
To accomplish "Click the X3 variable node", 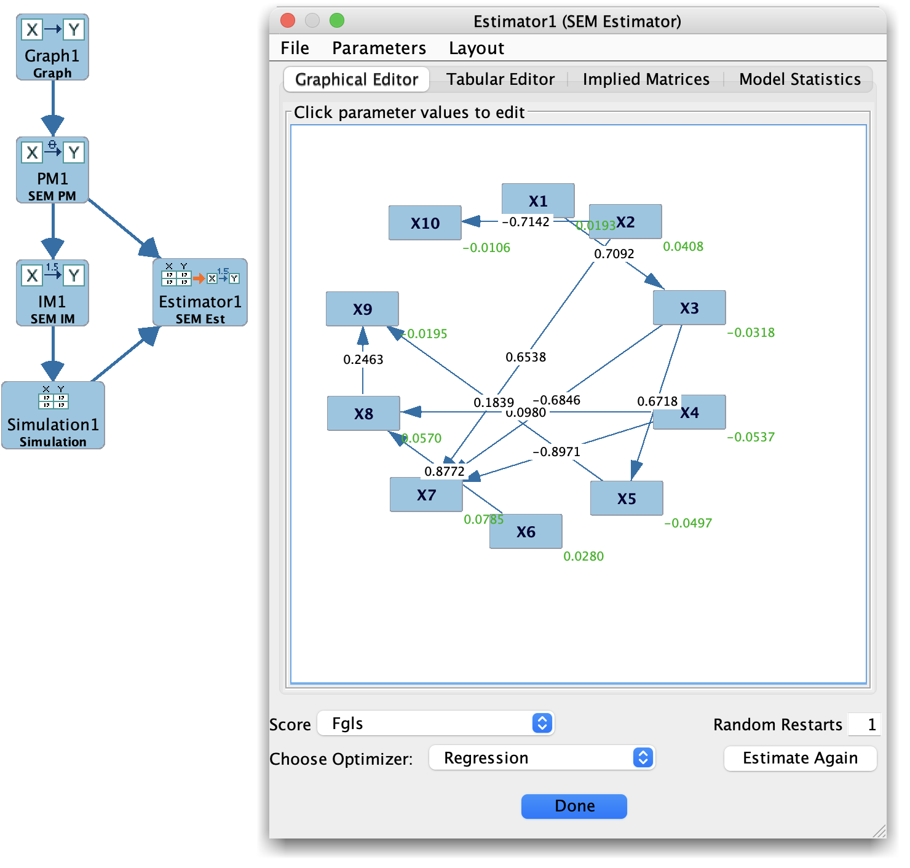I will tap(689, 307).
